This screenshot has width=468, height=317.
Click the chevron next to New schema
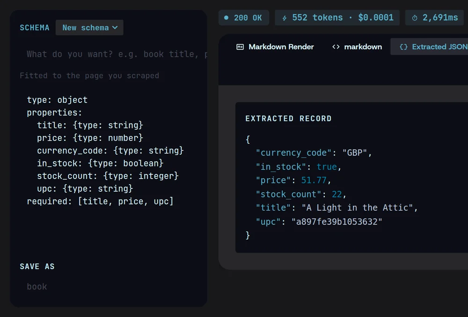click(115, 28)
